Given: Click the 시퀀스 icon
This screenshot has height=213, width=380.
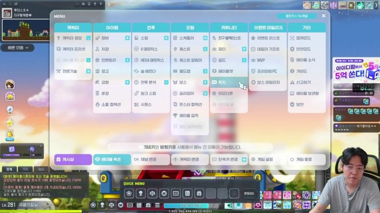Looking at the screenshot, I should coord(136,105).
